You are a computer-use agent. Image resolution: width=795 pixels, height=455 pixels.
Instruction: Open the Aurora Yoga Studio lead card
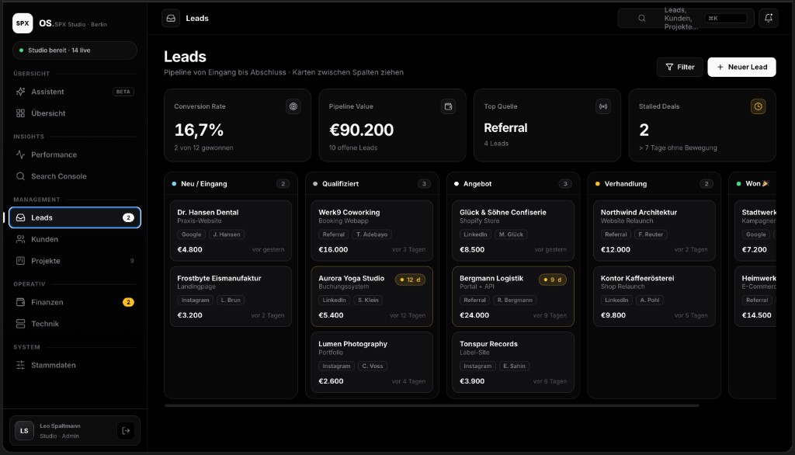point(372,297)
